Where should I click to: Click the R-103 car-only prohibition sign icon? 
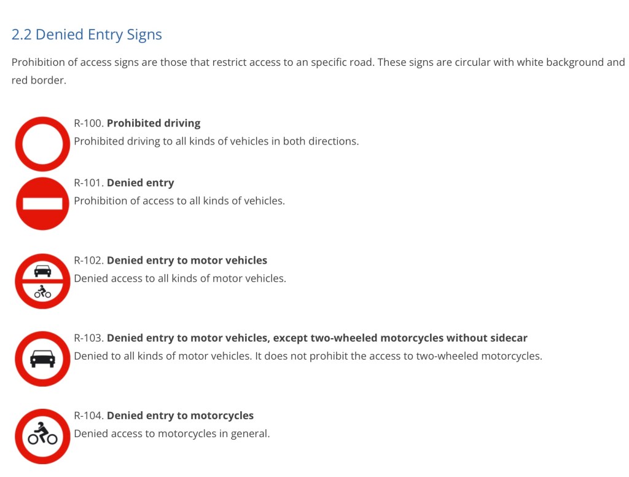point(42,358)
